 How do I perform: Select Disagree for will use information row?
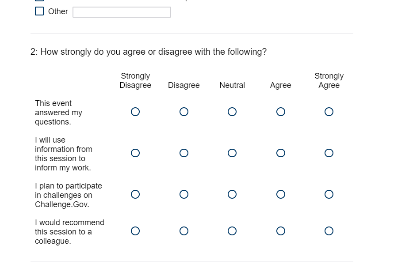point(184,153)
